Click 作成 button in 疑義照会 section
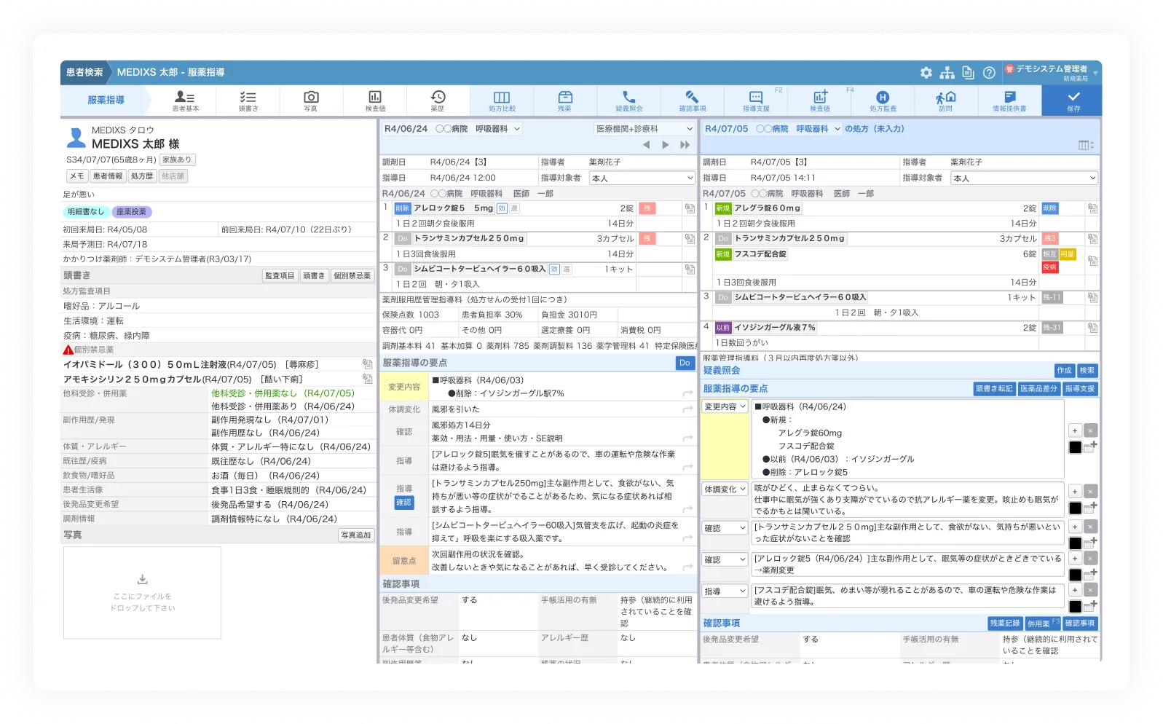 [1064, 371]
